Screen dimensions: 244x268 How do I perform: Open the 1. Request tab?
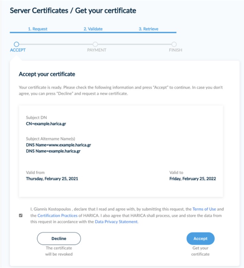(38, 29)
